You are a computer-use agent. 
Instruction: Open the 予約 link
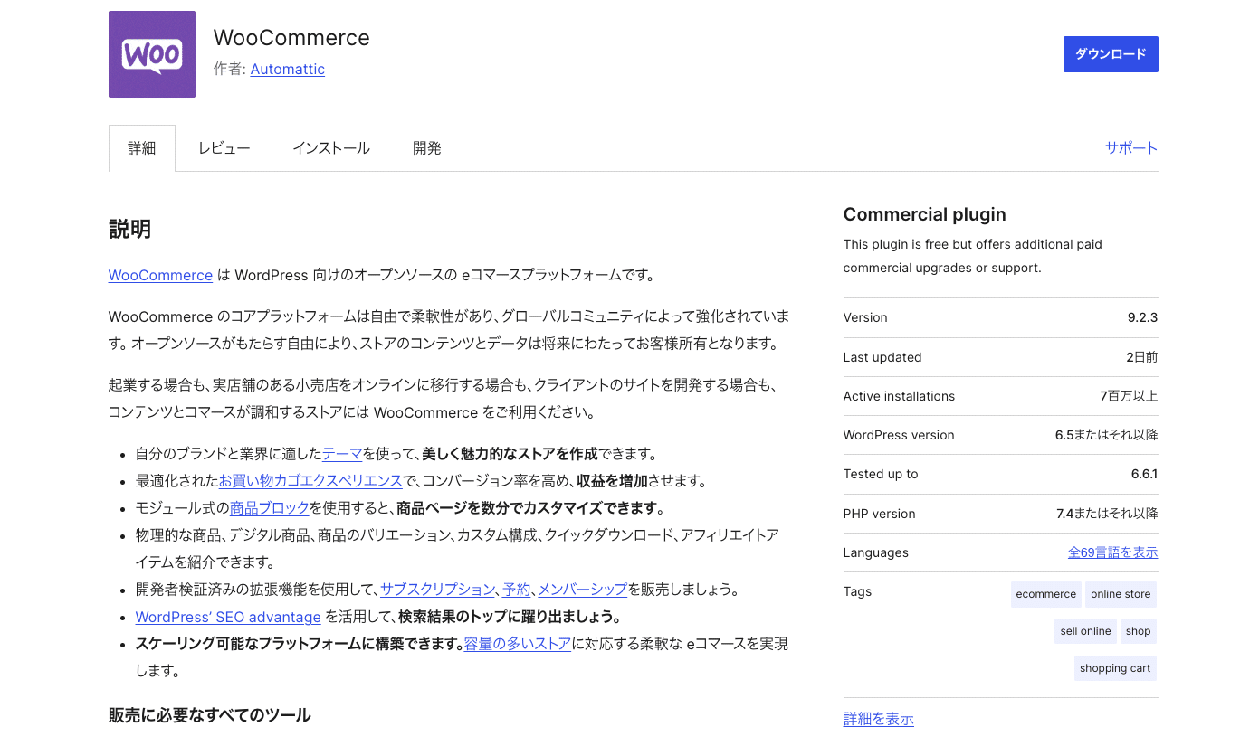coord(517,590)
